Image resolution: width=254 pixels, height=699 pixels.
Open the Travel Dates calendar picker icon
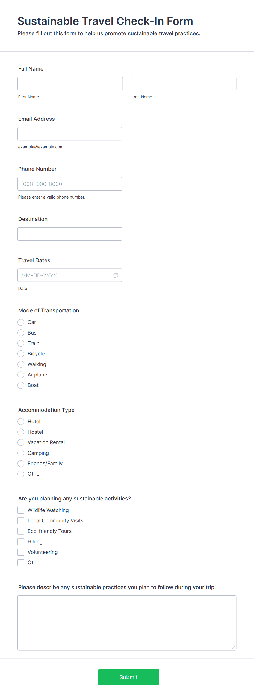tap(116, 275)
